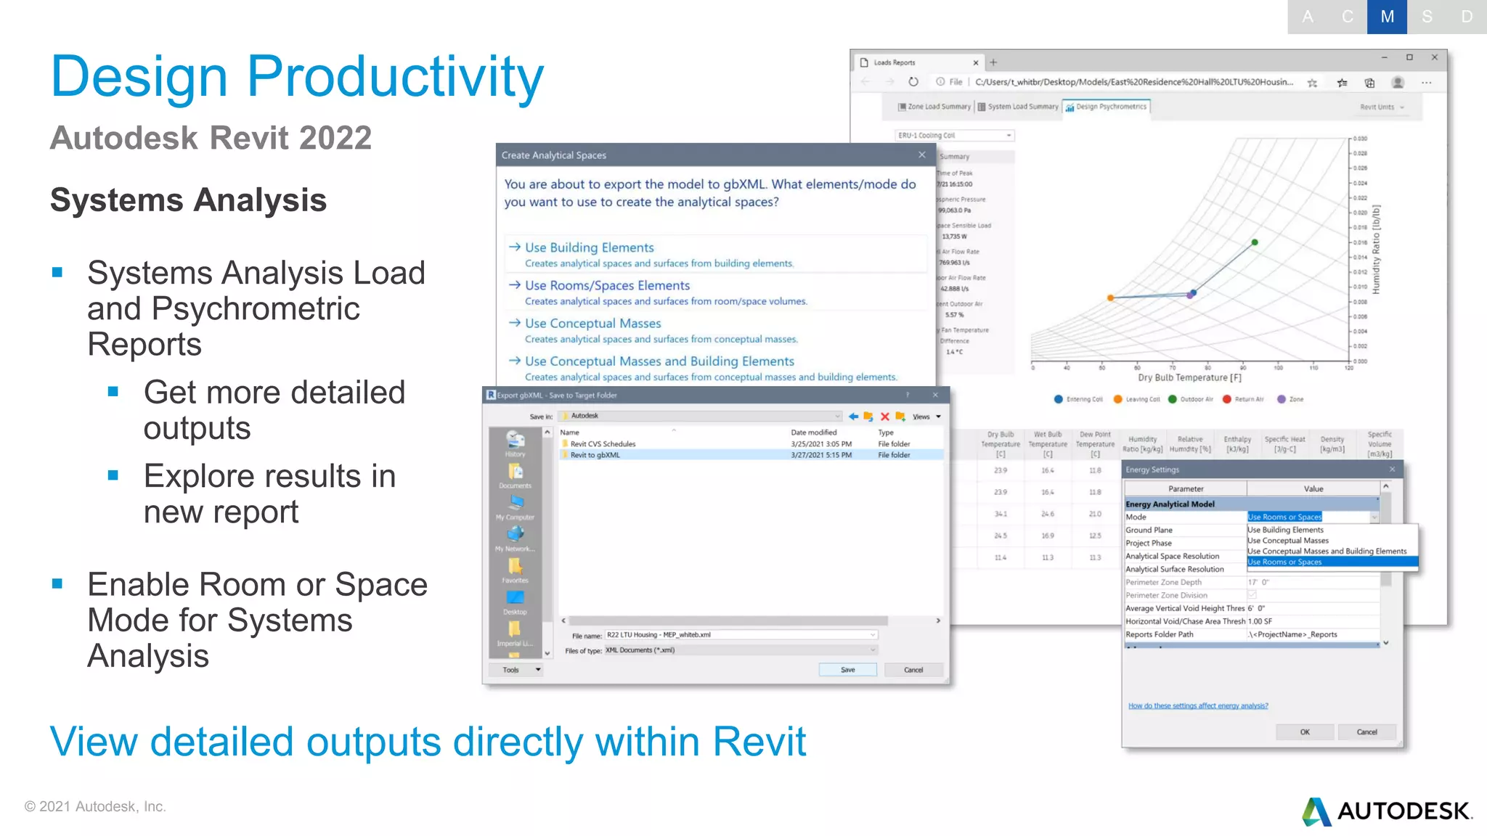The image size is (1487, 836).
Task: Expand the File name dropdown
Action: click(873, 635)
